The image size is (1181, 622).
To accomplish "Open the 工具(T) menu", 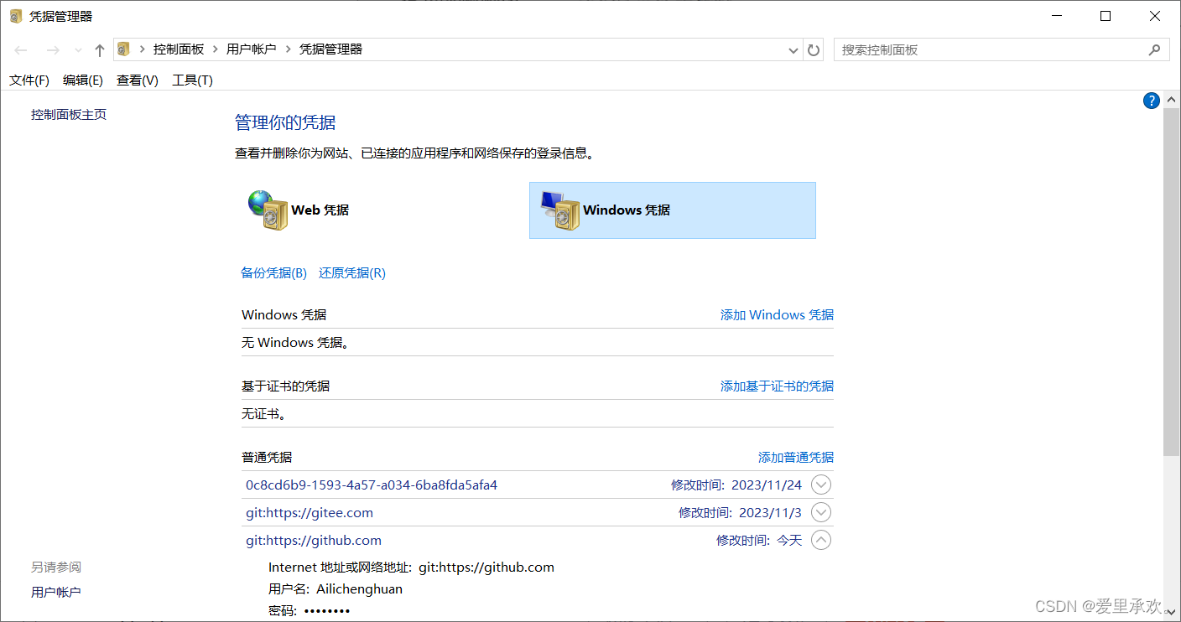I will click(192, 80).
